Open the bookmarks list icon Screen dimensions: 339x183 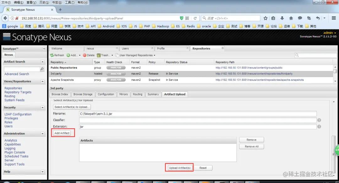(273, 18)
